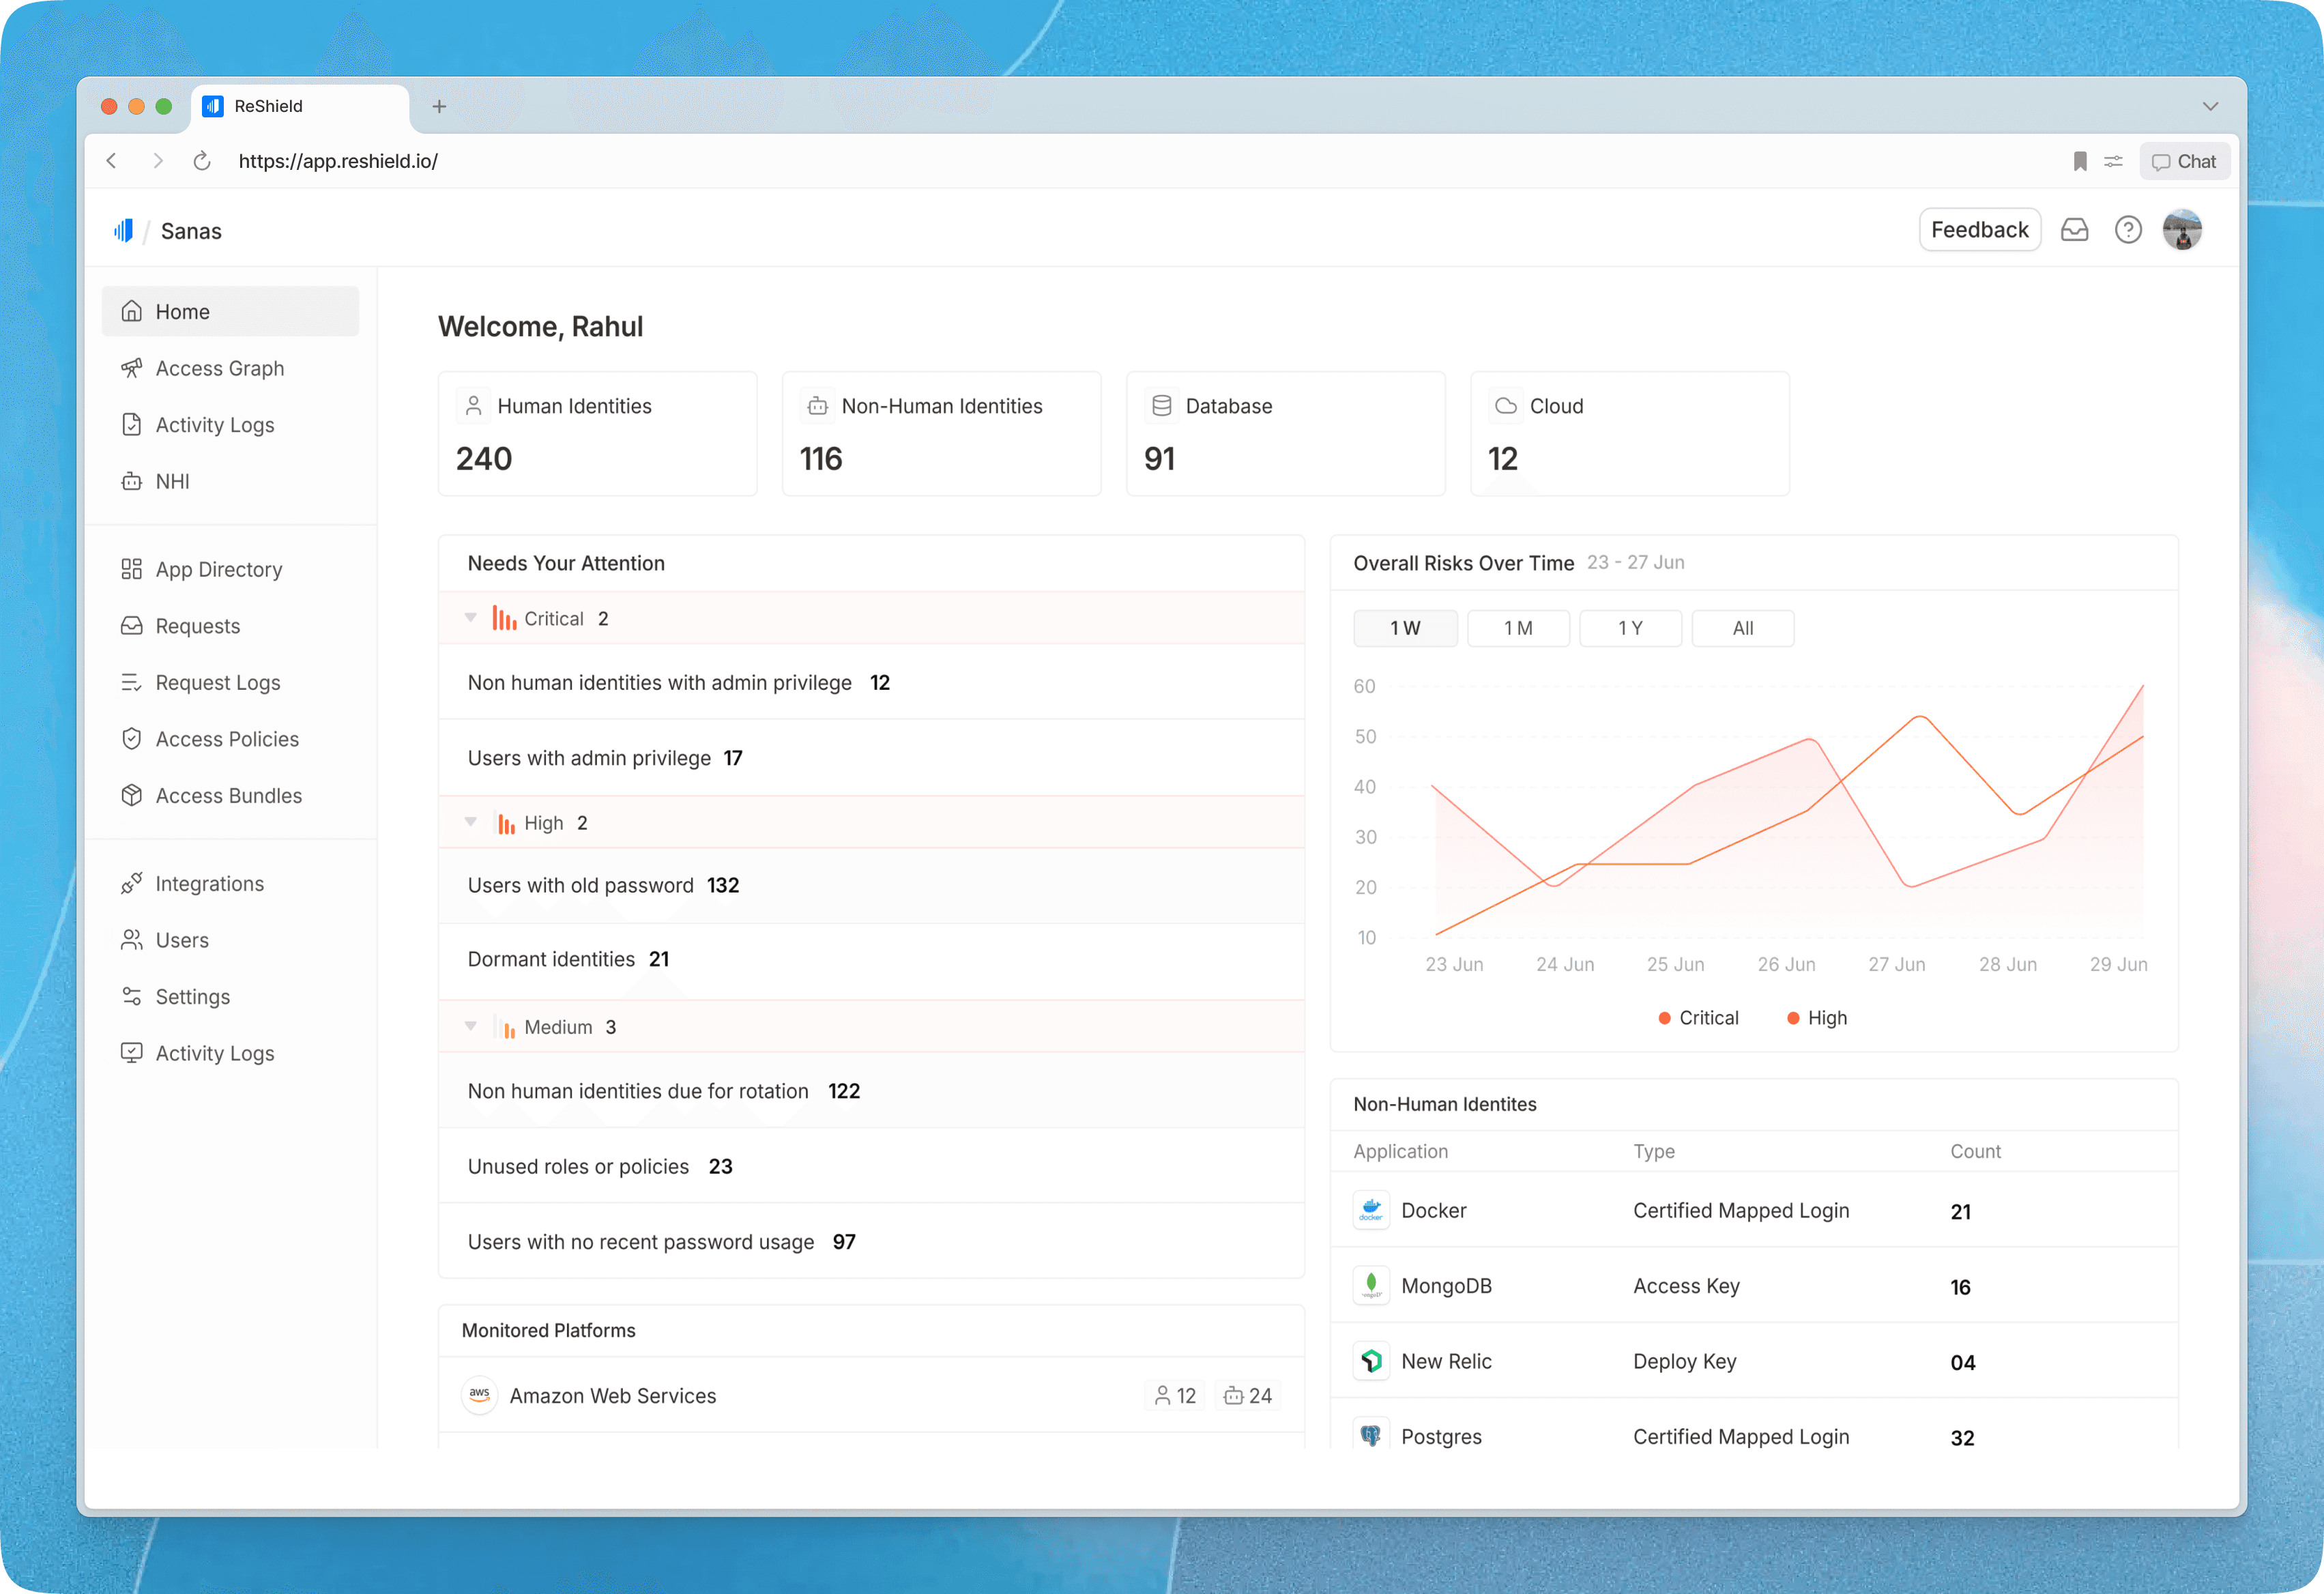This screenshot has height=1594, width=2324.
Task: Select the 1 M time range
Action: point(1517,628)
